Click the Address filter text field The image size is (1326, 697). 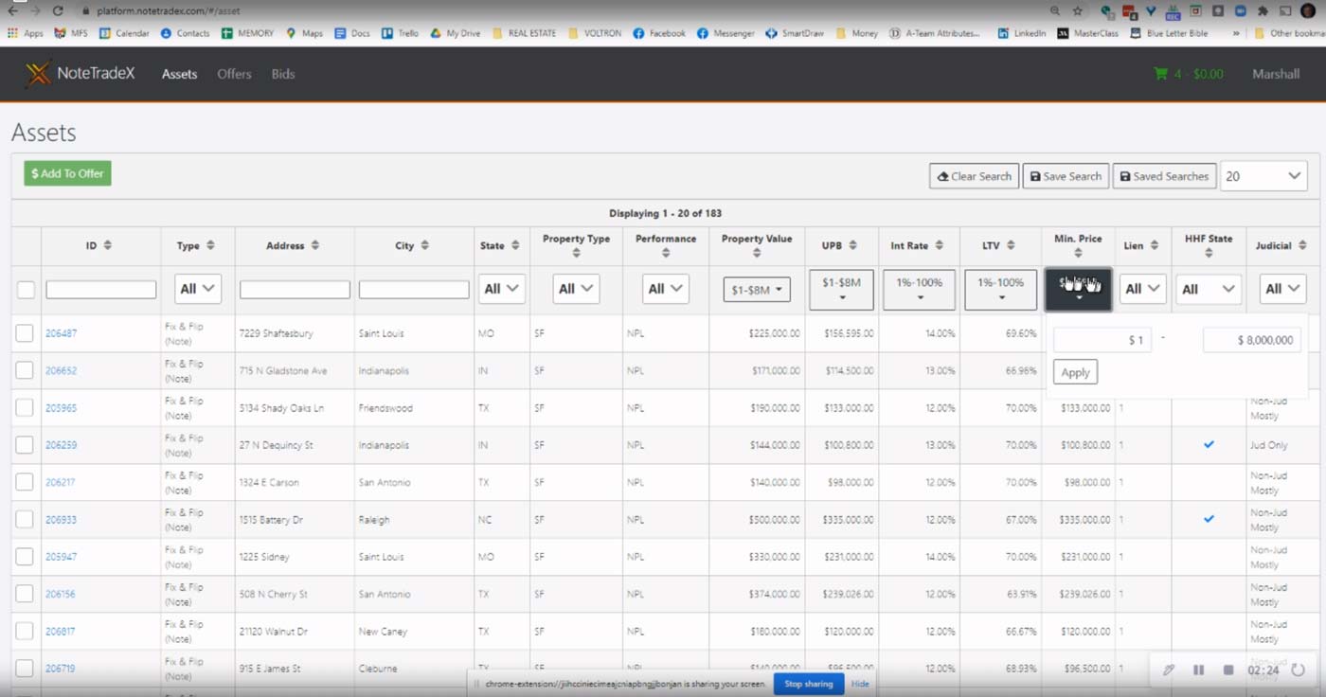point(295,290)
